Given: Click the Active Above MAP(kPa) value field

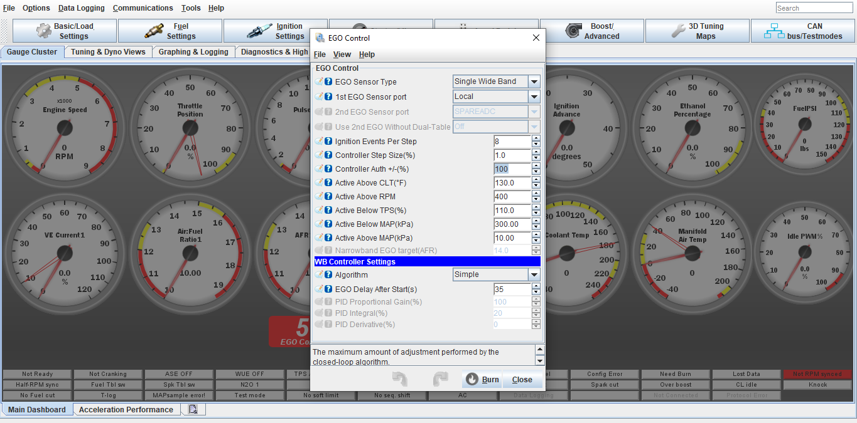Looking at the screenshot, I should [x=512, y=238].
